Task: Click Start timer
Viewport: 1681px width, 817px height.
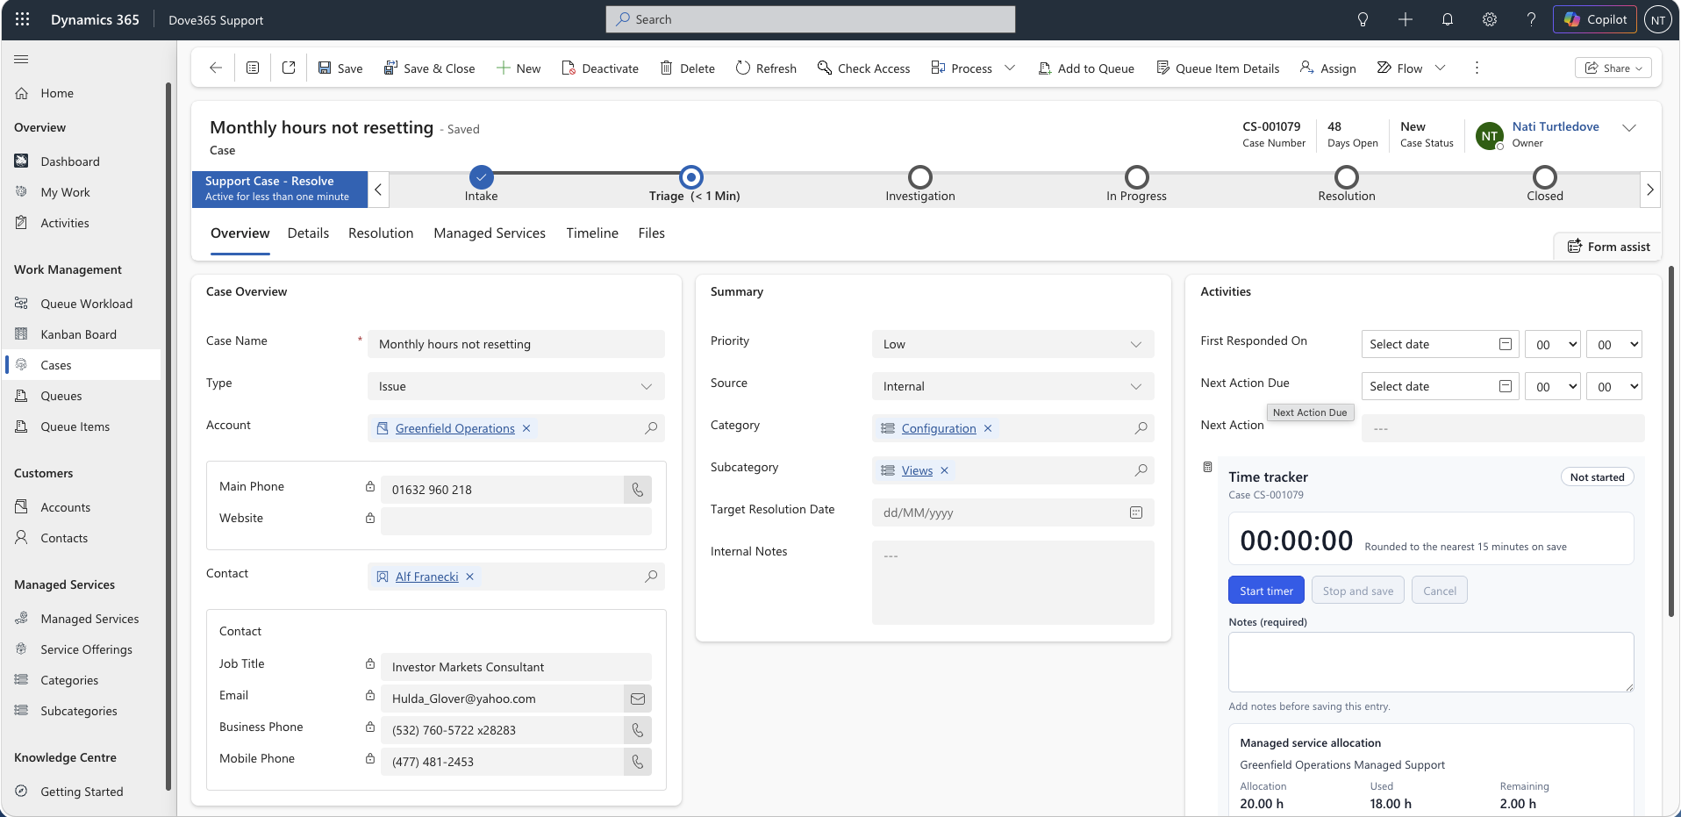Action: [x=1266, y=591]
